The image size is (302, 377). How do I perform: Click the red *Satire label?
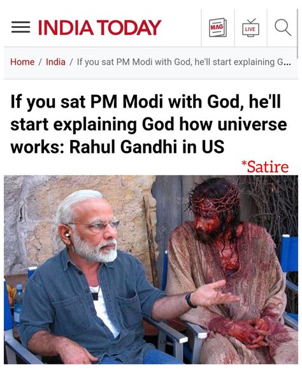coord(265,166)
